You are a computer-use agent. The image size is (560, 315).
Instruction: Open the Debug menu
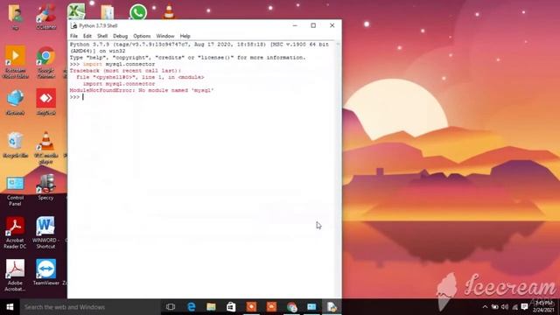coord(120,36)
